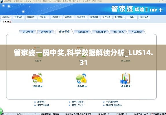The width and height of the screenshot is (166, 115).
Task: Click the 双击发送消息 status bar item
Action: (158, 114)
